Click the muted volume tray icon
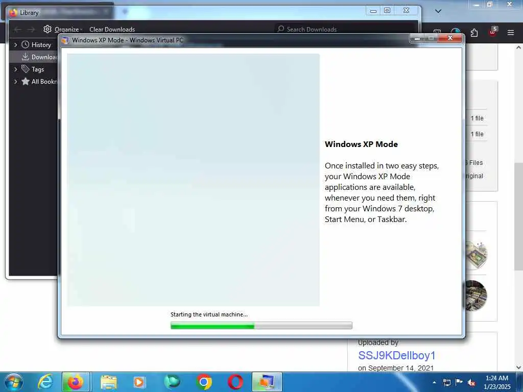This screenshot has height=392, width=523. tap(471, 383)
